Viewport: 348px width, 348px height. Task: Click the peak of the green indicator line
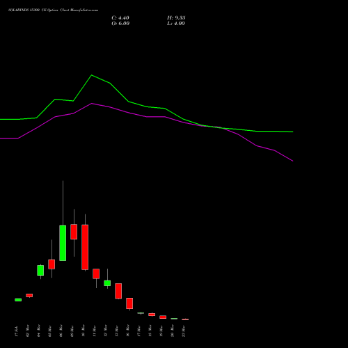tap(91, 75)
